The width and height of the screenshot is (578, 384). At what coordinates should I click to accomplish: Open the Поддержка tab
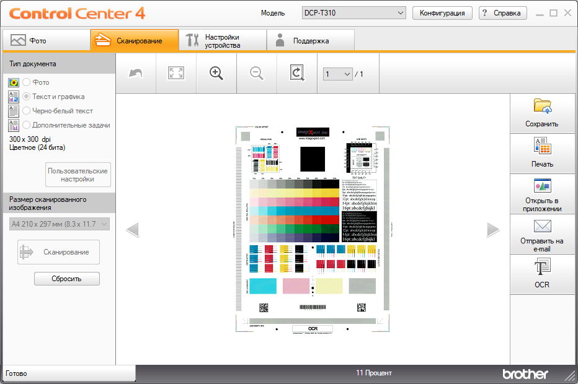310,40
